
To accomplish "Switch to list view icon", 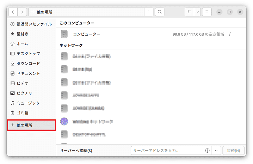I will click(x=189, y=12).
